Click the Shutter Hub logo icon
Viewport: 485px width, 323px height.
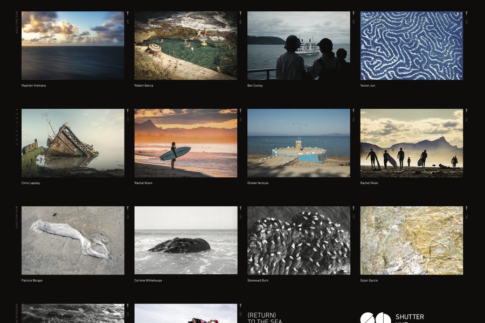(x=376, y=318)
